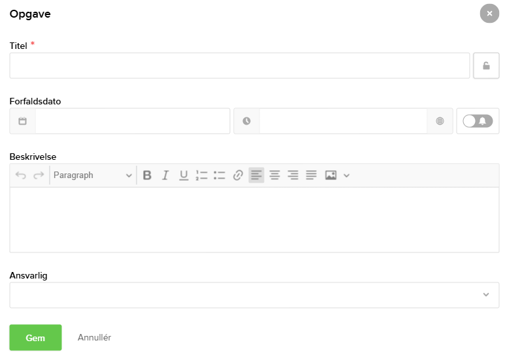This screenshot has height=362, width=505.
Task: Right align the description text
Action: pyautogui.click(x=293, y=175)
